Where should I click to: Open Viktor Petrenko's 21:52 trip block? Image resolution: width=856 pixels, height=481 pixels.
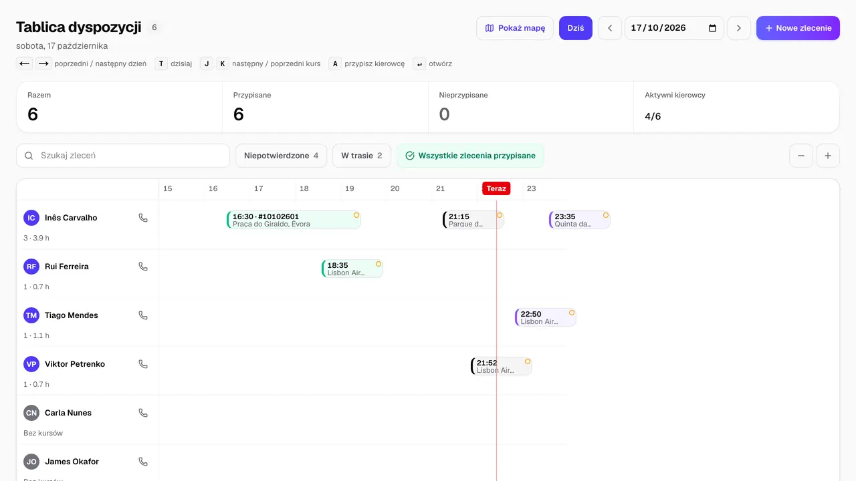click(502, 366)
